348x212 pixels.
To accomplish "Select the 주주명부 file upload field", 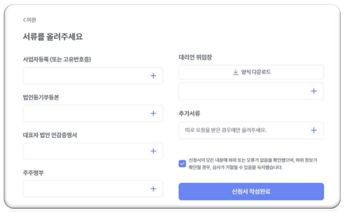I will point(86,189).
